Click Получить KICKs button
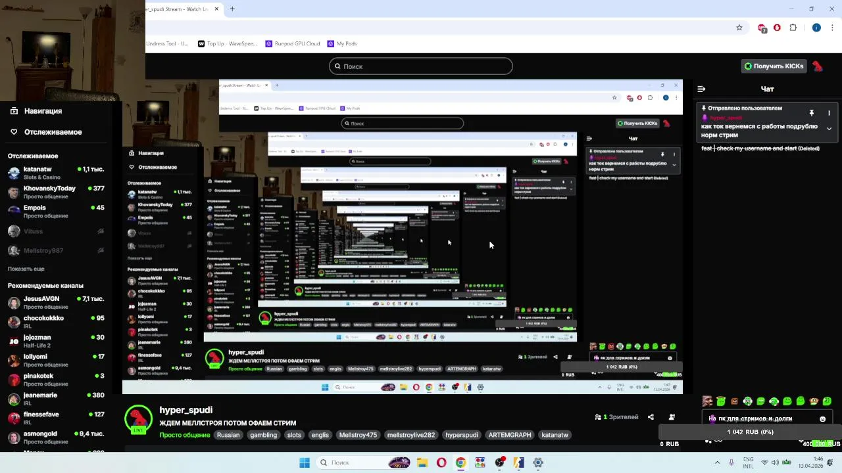 click(774, 66)
